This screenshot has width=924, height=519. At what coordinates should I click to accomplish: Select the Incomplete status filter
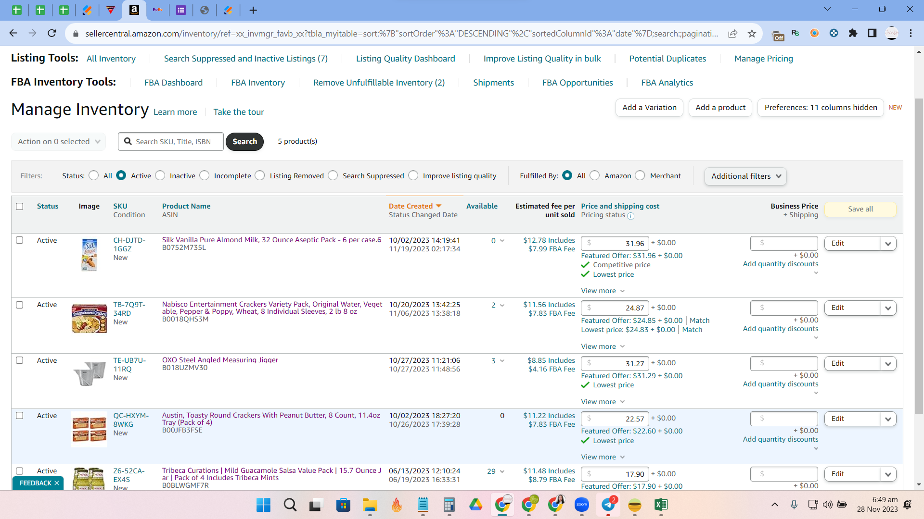tap(205, 176)
